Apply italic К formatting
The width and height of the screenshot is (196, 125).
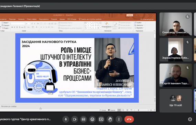(15, 27)
